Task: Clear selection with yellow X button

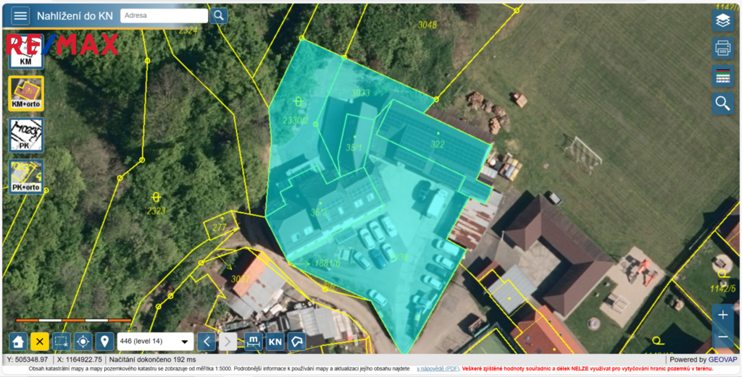Action: (40, 342)
